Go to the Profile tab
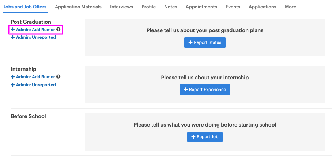Image resolution: width=336 pixels, height=162 pixels. click(148, 7)
